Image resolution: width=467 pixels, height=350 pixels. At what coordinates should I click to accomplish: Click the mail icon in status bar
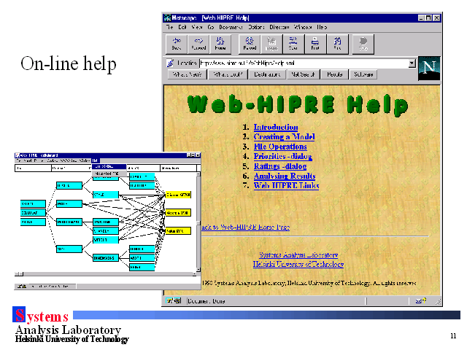coord(420,300)
